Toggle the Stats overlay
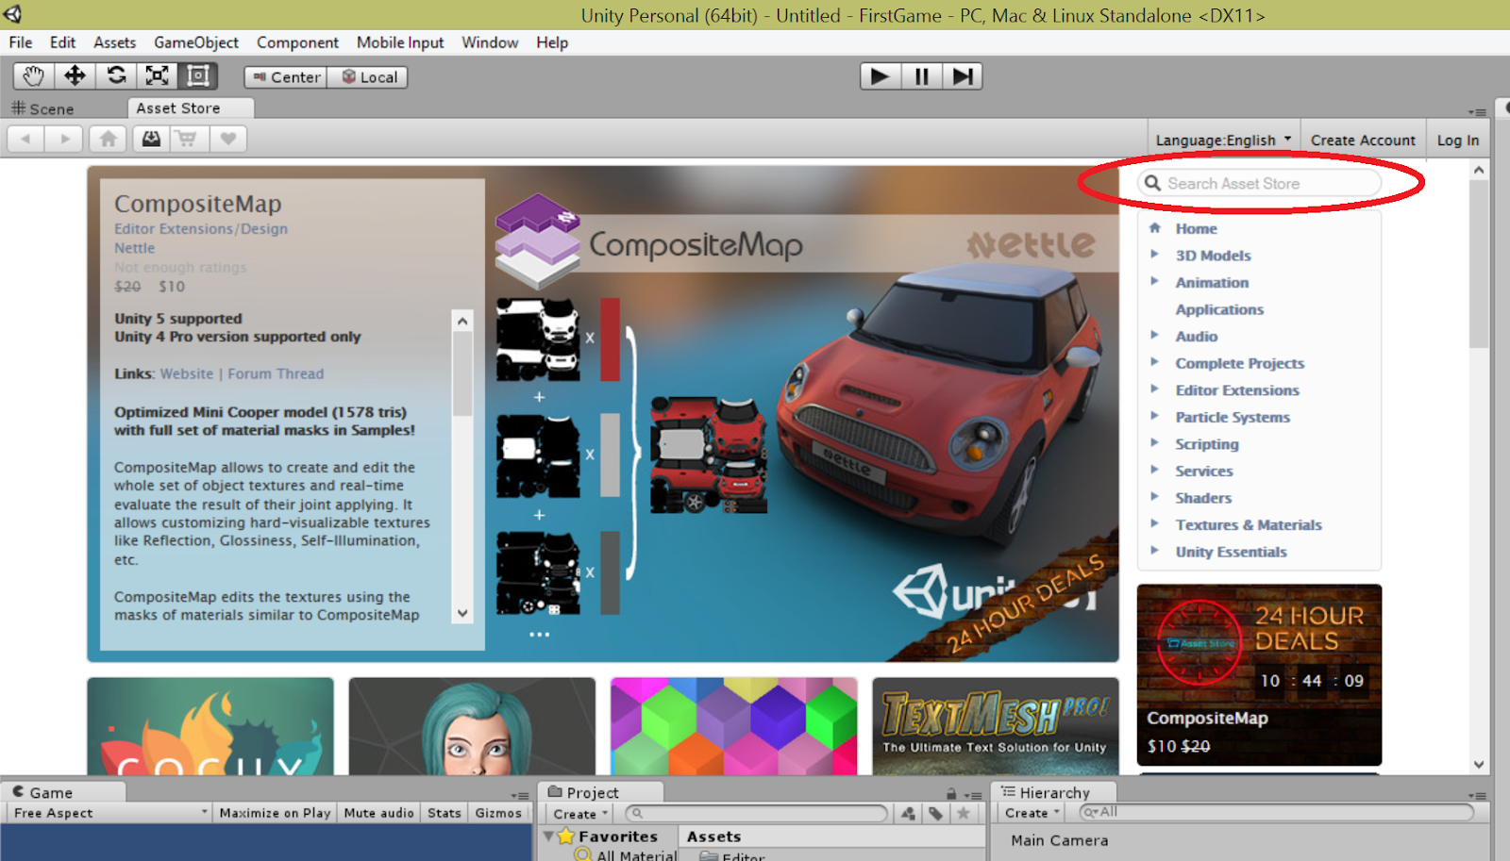The width and height of the screenshot is (1510, 861). pos(444,813)
